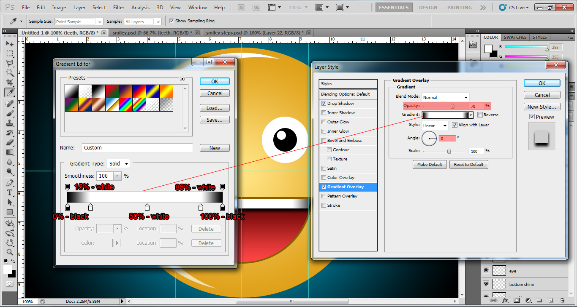Click Make Default button
The height and width of the screenshot is (307, 577).
pos(430,164)
